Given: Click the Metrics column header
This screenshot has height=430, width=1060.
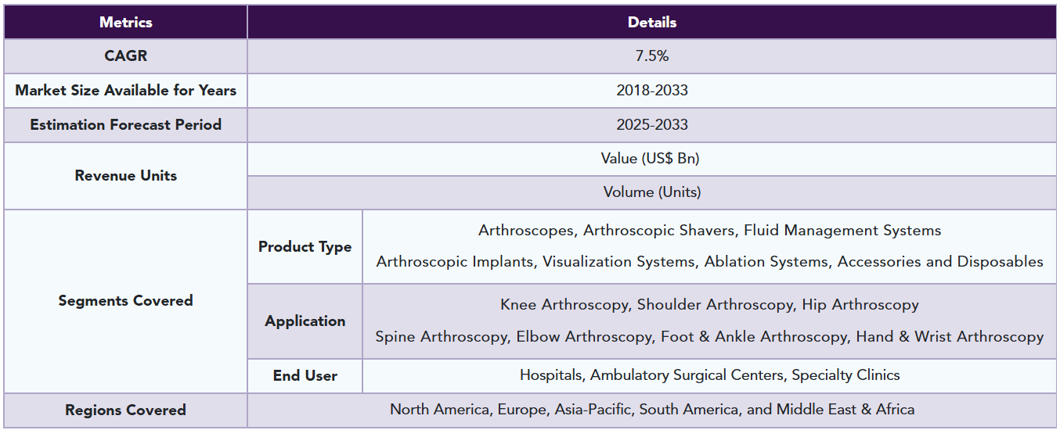Looking at the screenshot, I should pyautogui.click(x=125, y=22).
